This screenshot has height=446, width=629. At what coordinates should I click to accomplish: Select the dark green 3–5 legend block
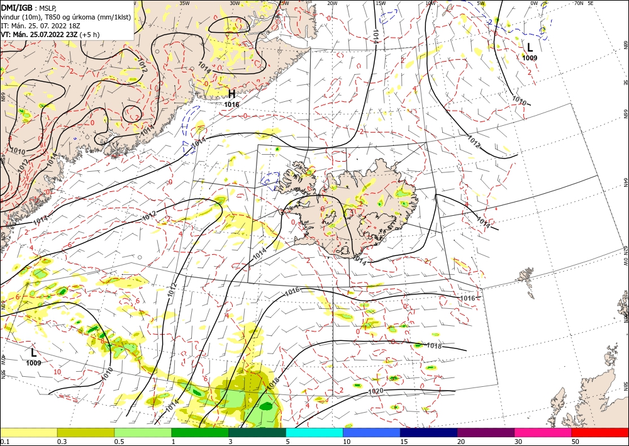click(257, 432)
